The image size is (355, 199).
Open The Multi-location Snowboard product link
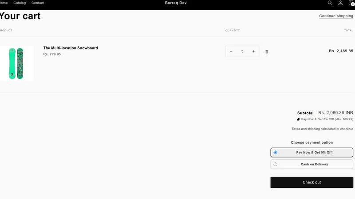[71, 48]
